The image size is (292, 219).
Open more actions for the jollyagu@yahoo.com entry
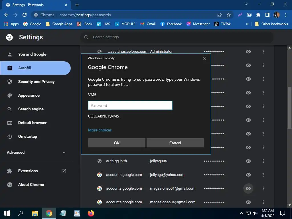(263, 175)
